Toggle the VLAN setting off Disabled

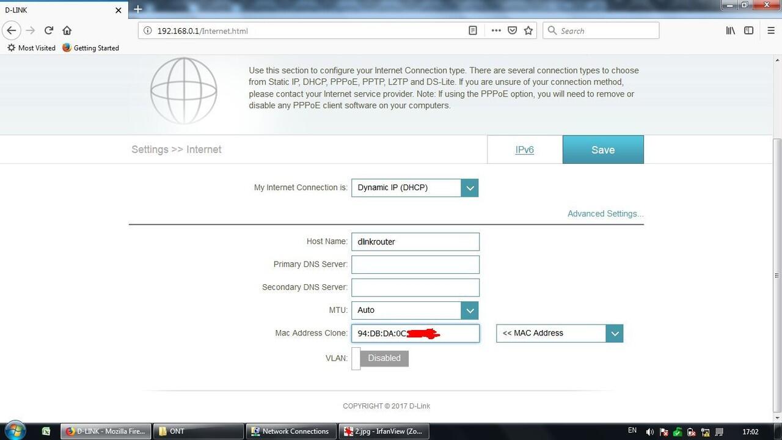(380, 358)
